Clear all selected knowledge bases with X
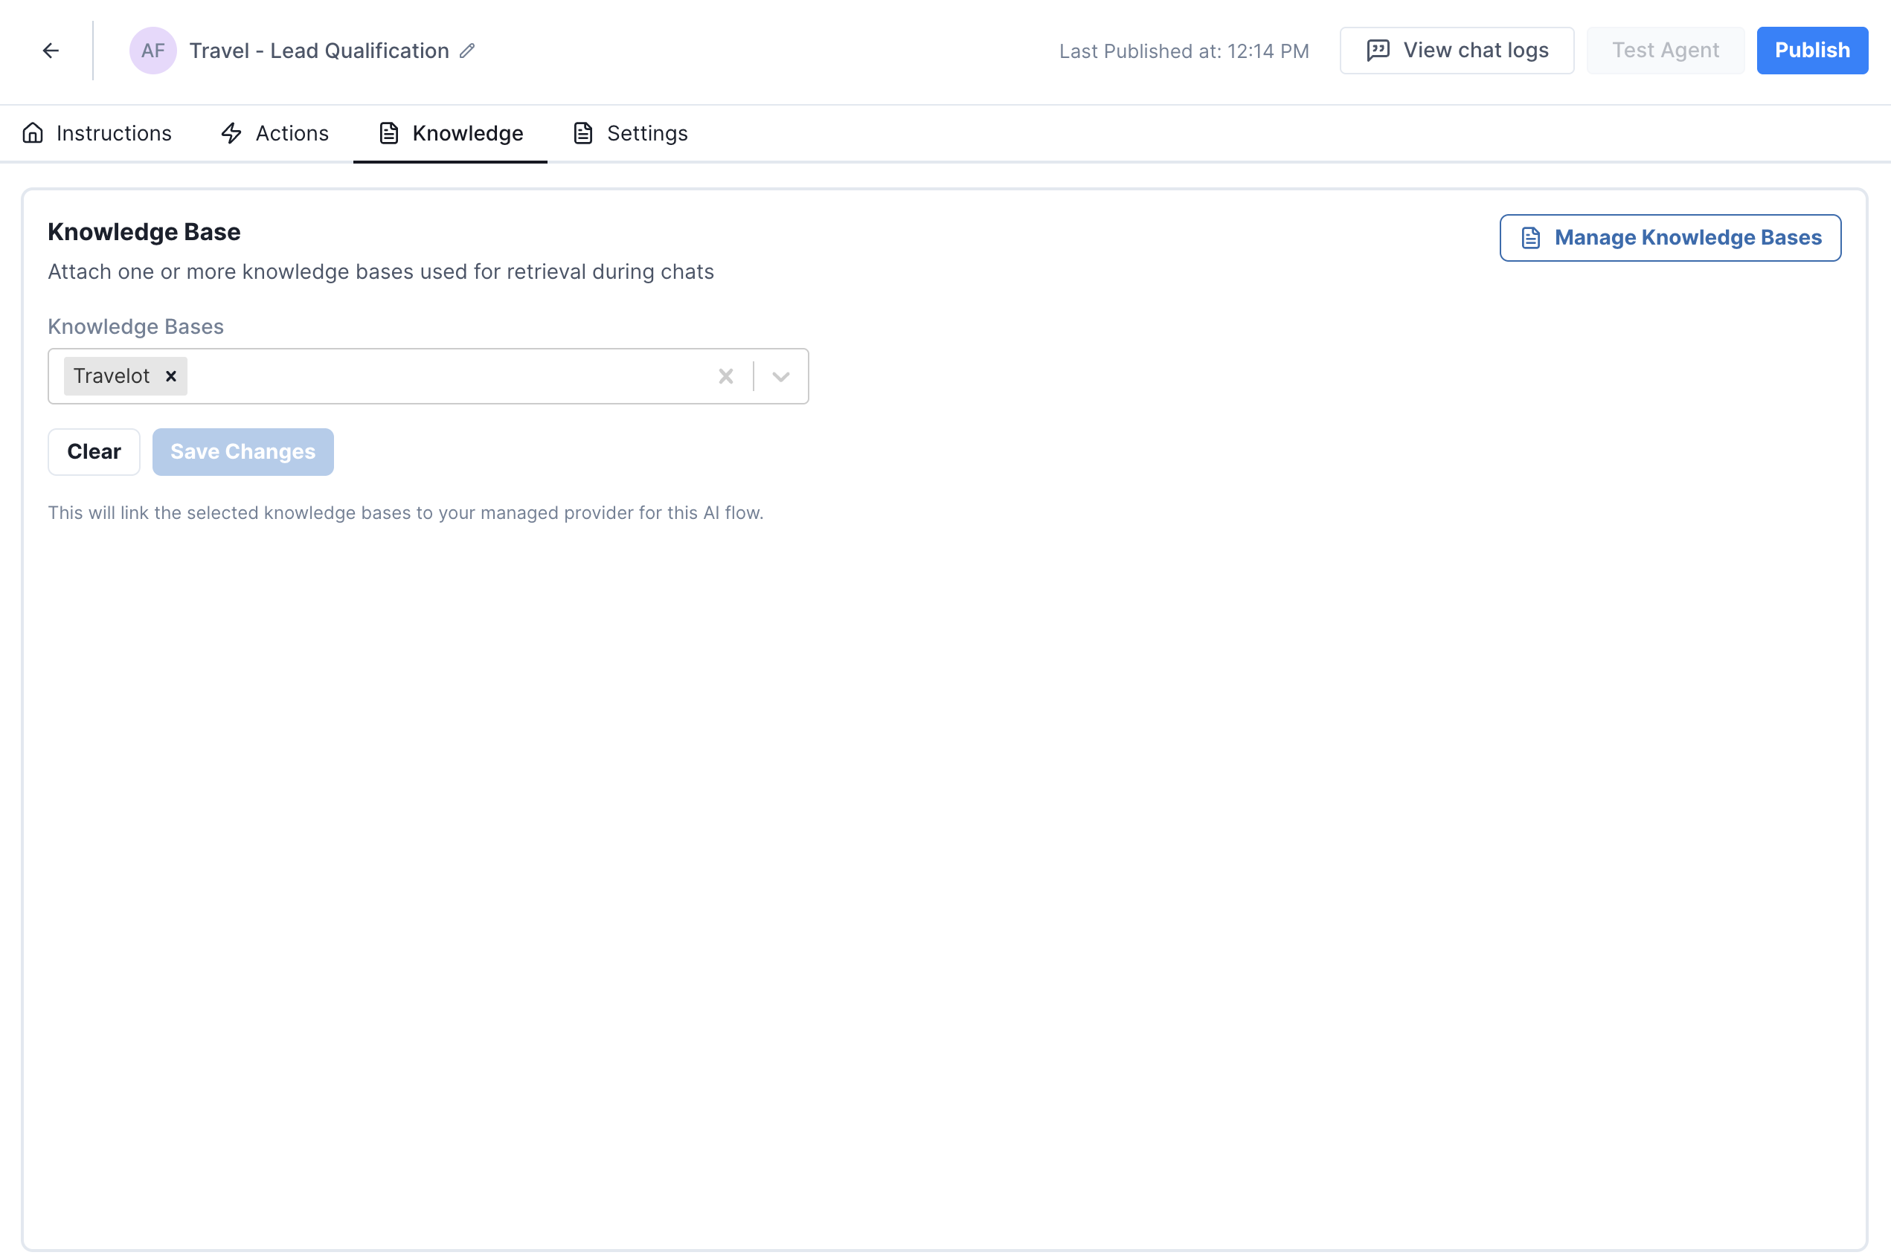This screenshot has height=1258, width=1891. tap(725, 376)
